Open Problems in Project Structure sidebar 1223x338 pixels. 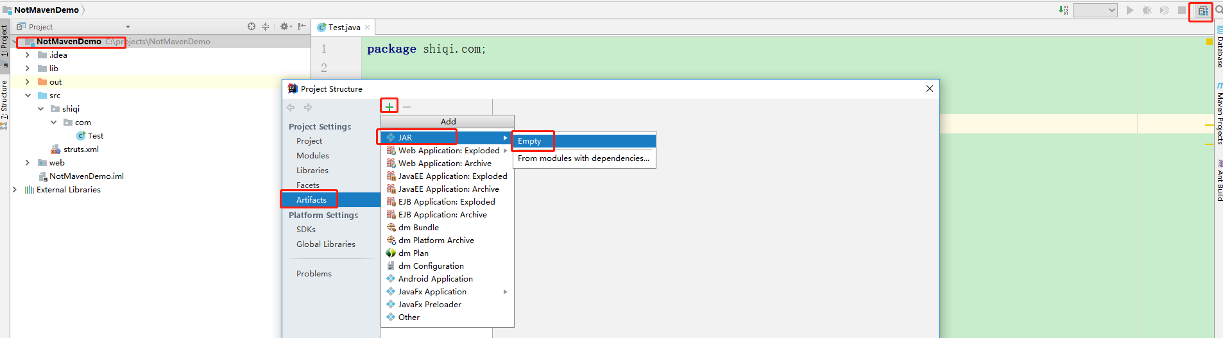(314, 274)
